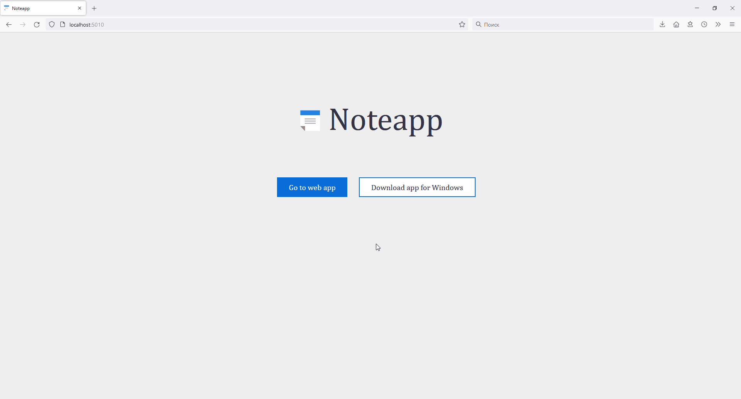Screen dimensions: 741x399
Task: Click the bookmarks/favorites icon
Action: 690,24
